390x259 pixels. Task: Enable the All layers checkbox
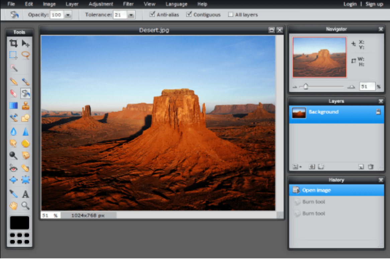[x=230, y=14]
